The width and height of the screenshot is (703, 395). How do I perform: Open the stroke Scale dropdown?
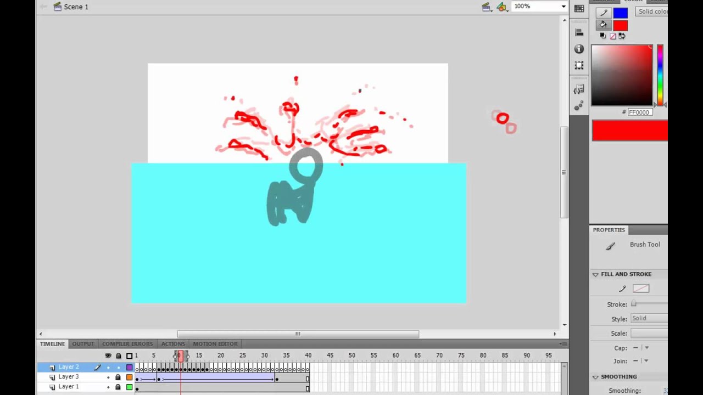coord(649,333)
